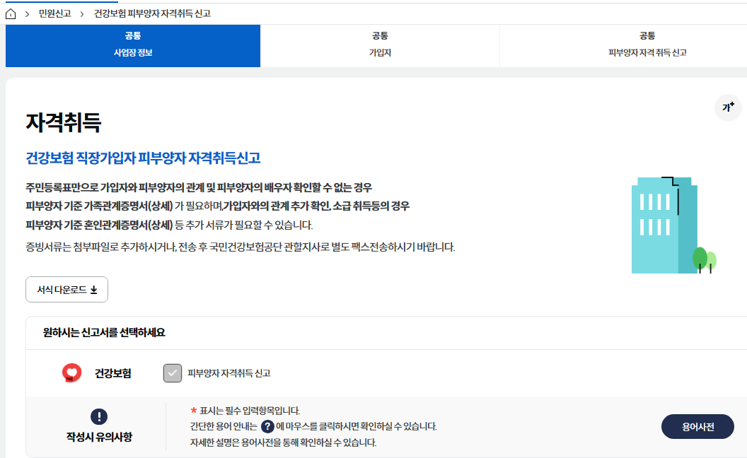Screen dimensions: 747x458
Task: Click the red heart 건강보험 icon
Action: [x=72, y=372]
